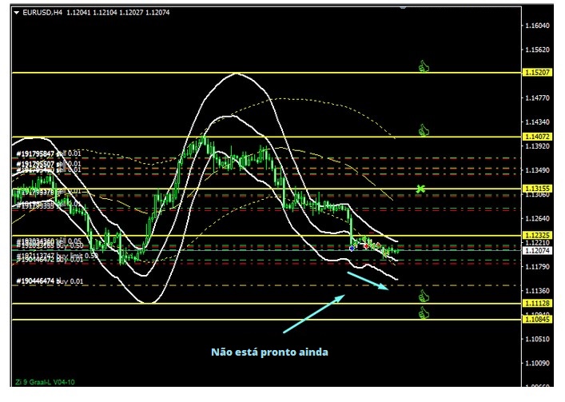Screen dimensions: 565x402
Task: Click the green X marker at 1.13155
Action: pyautogui.click(x=420, y=189)
